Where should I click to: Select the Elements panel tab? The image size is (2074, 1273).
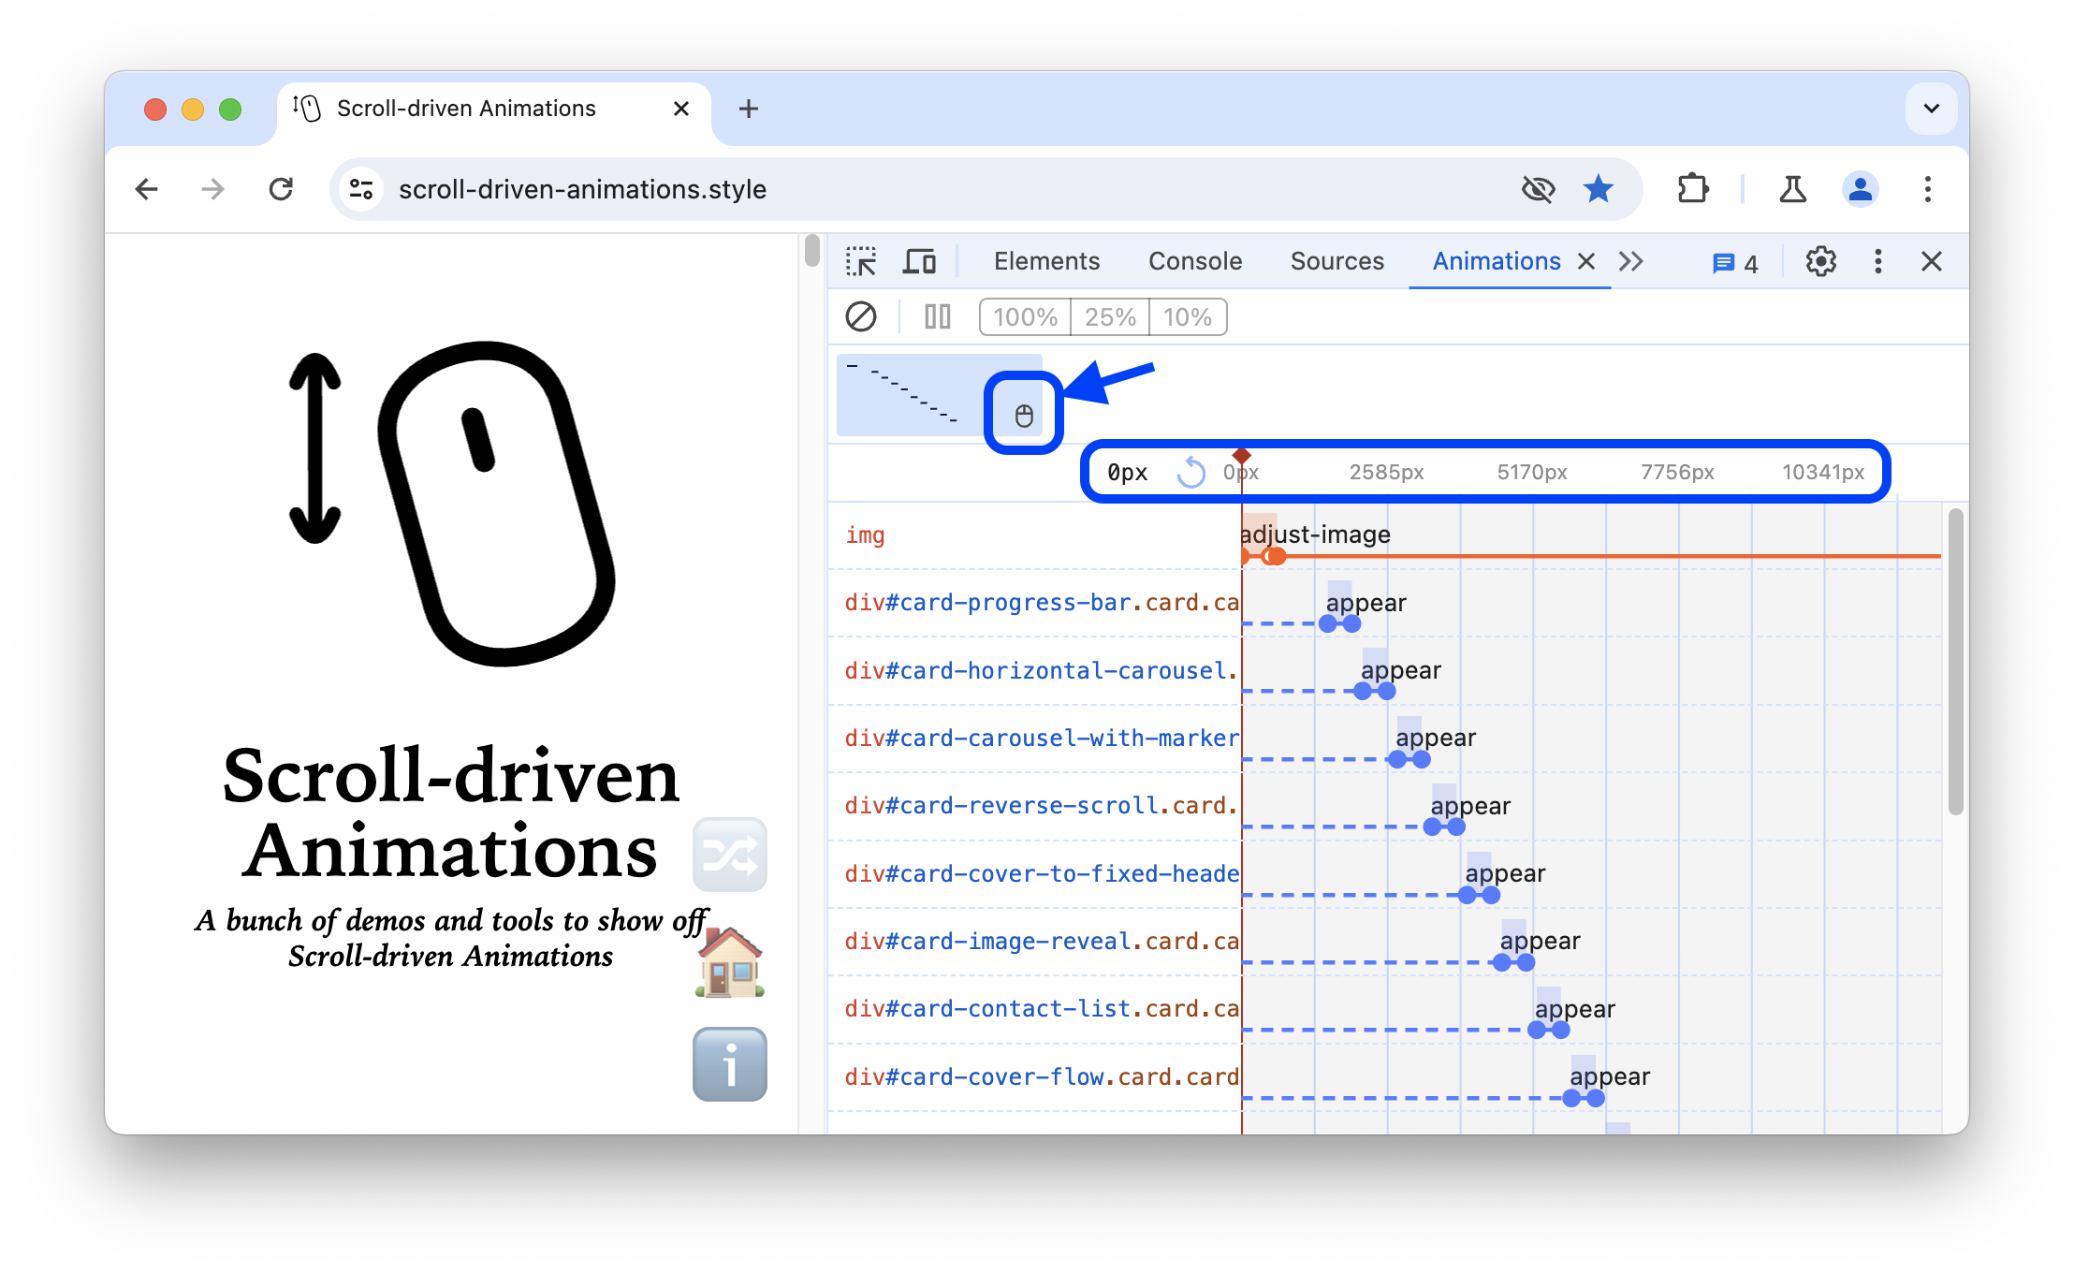[x=1045, y=261]
